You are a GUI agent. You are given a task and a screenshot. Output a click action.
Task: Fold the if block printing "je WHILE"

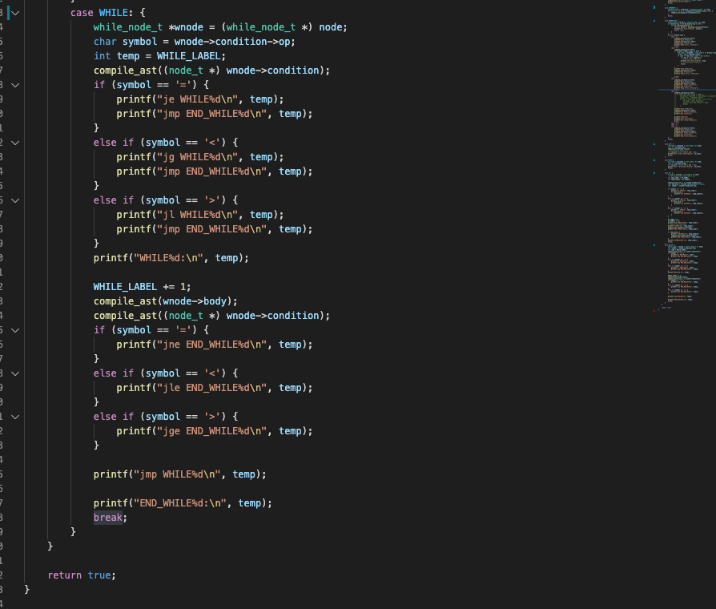click(15, 85)
